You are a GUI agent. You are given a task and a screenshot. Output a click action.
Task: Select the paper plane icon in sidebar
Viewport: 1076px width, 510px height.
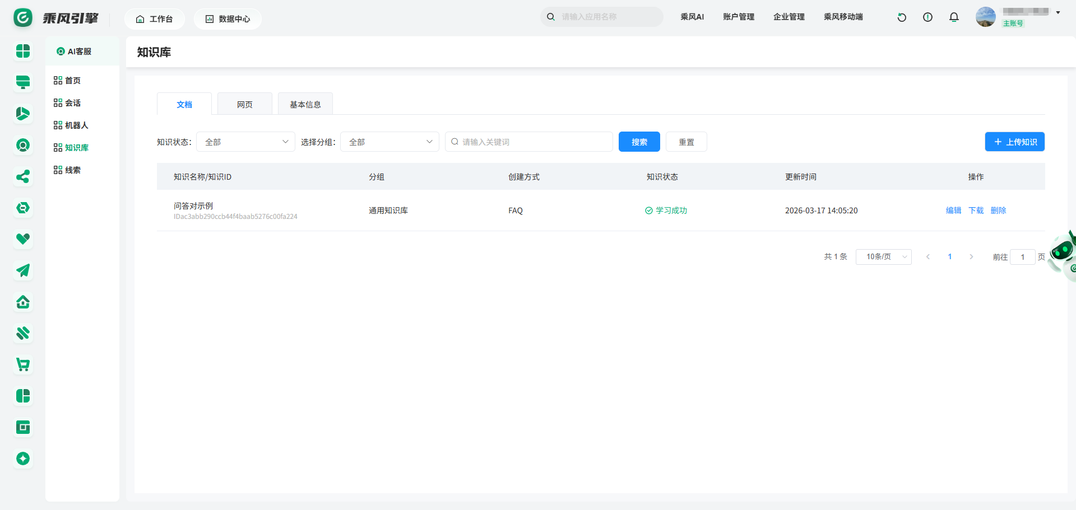23,271
